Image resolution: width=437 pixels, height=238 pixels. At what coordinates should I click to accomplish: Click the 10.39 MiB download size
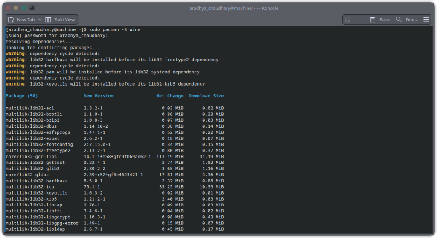[x=212, y=187]
